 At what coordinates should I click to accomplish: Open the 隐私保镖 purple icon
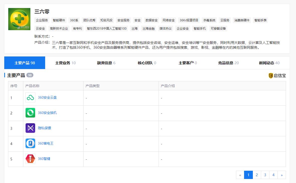click(30, 129)
